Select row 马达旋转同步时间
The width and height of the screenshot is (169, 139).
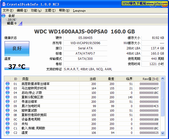click(82, 88)
